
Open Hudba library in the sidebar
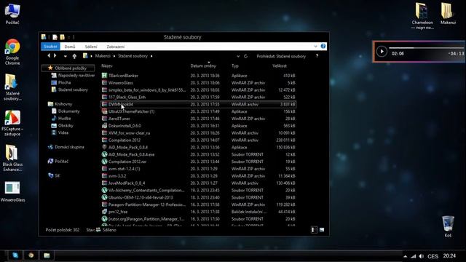click(61, 118)
